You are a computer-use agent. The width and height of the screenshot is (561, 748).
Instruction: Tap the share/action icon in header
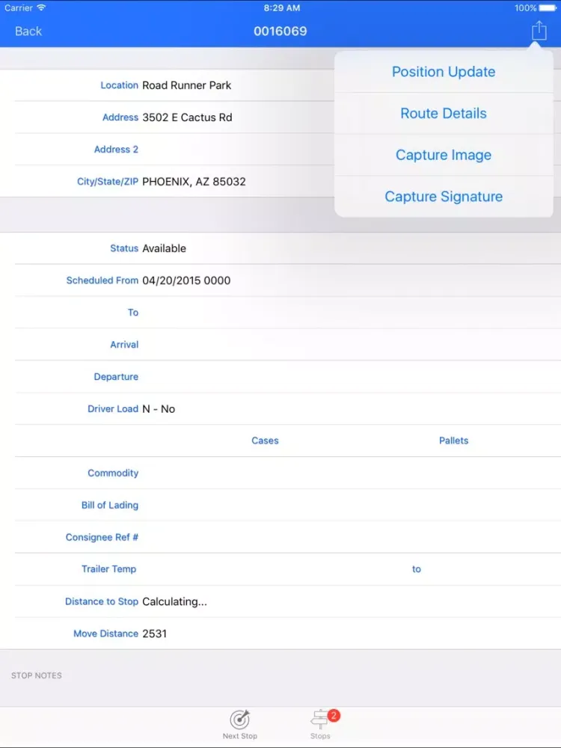(x=539, y=31)
